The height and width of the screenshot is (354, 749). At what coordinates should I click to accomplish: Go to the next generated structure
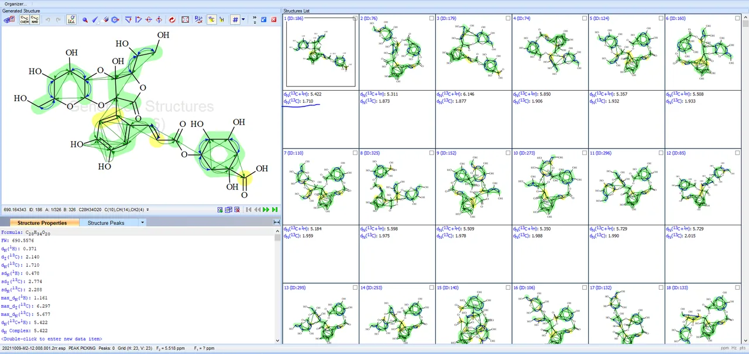click(x=267, y=209)
